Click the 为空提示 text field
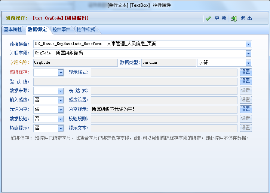The width and height of the screenshot is (270, 193). 164,109
